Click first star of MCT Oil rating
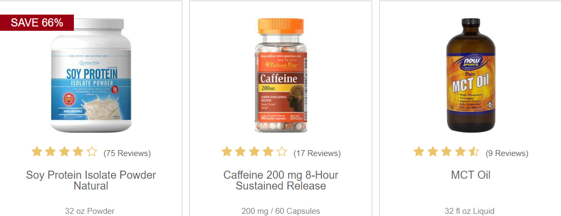 tap(419, 152)
